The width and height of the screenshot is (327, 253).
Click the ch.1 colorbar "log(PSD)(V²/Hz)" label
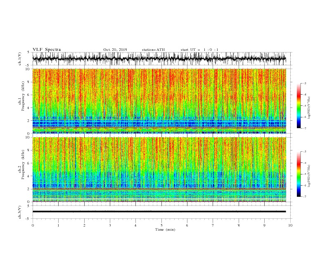309,108
